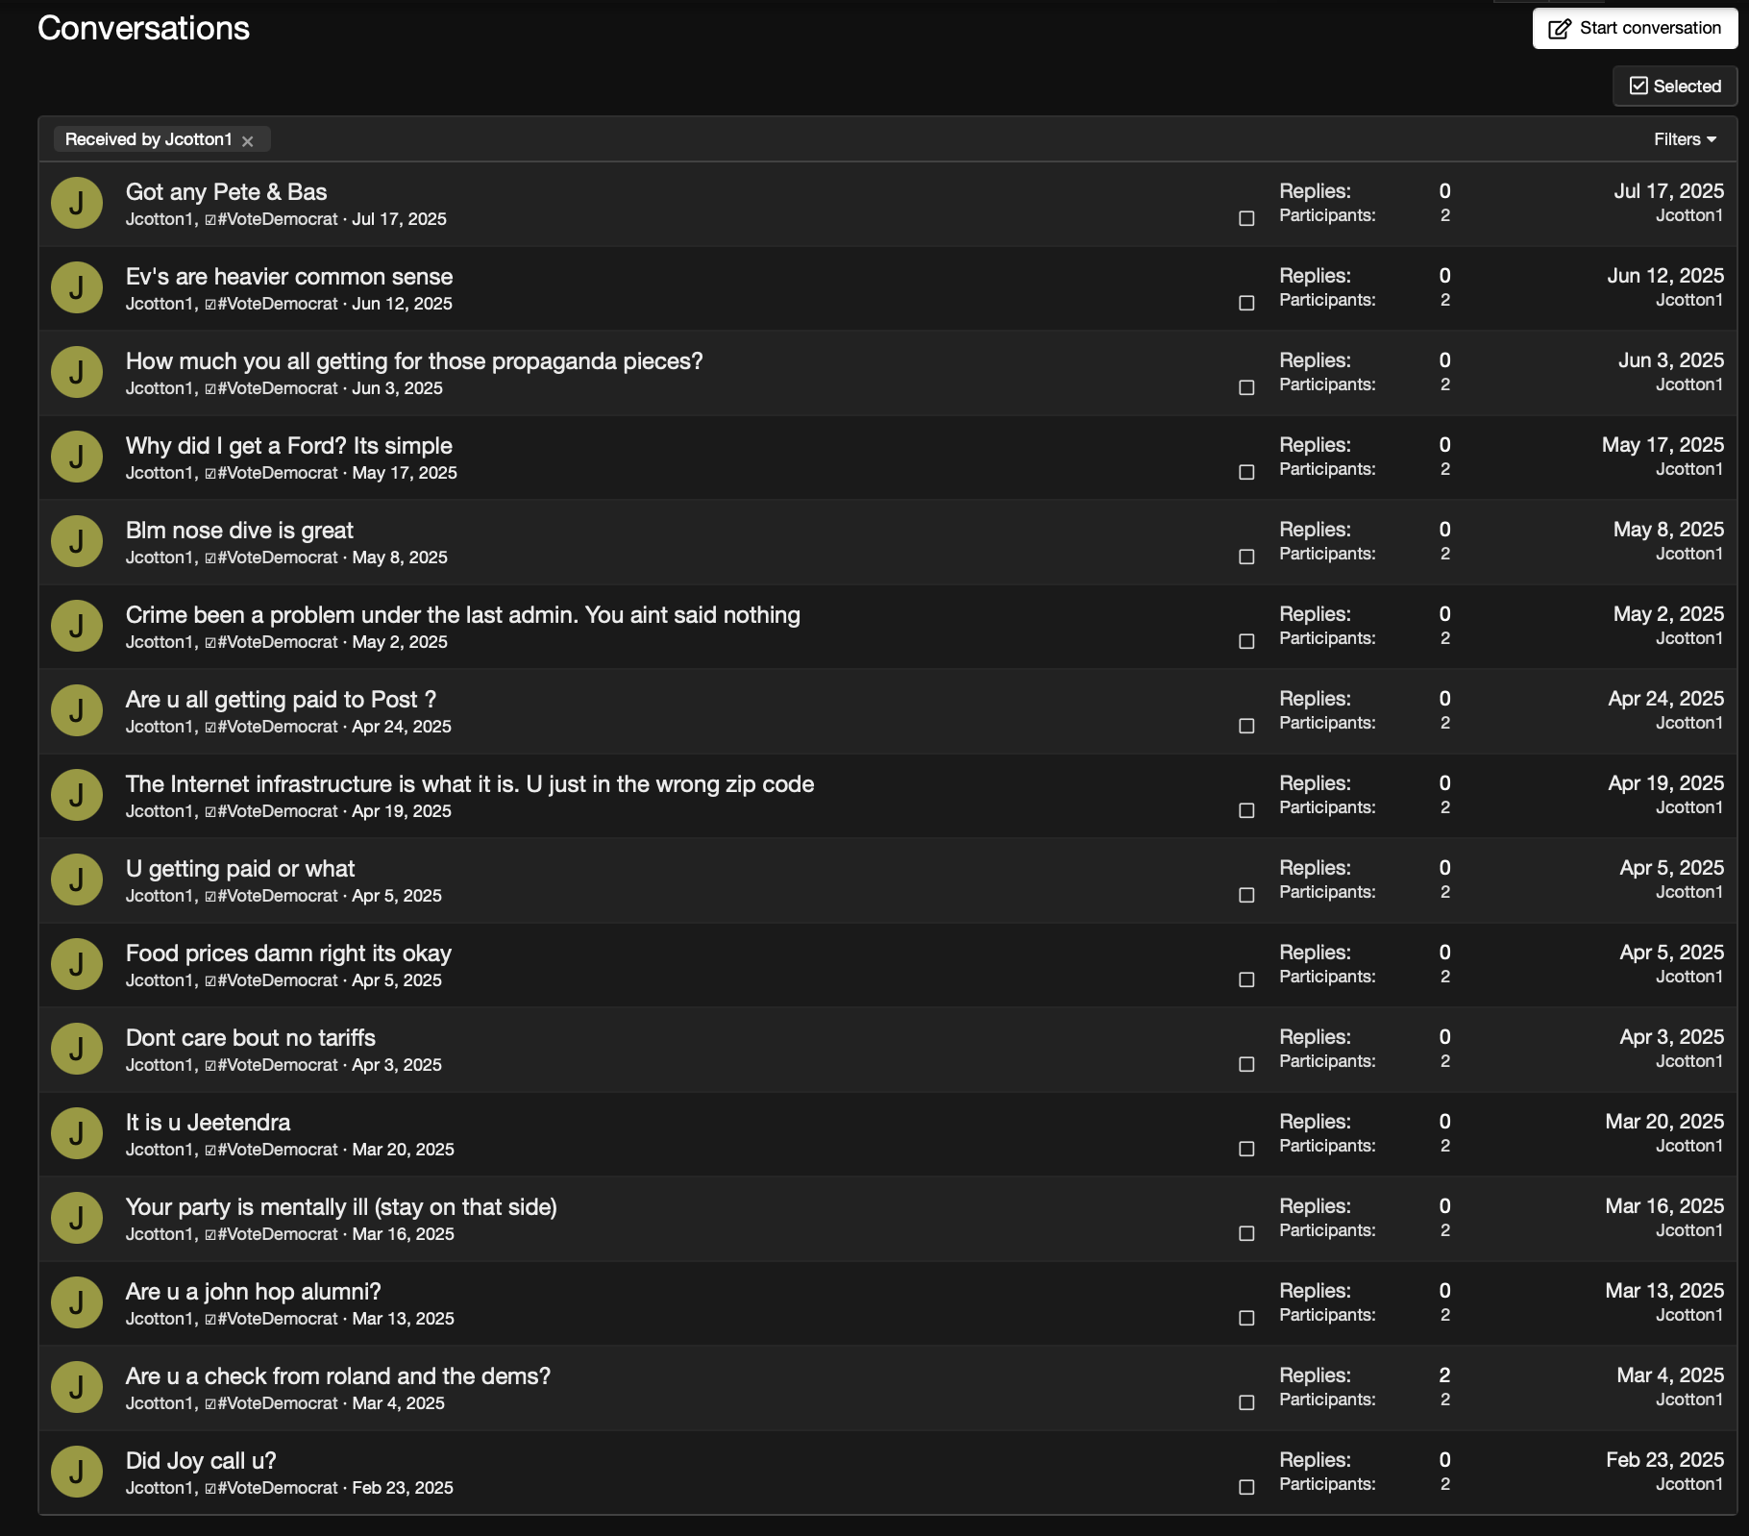Click last poster Jcotton1 under 'Jun 12, 2025'
Screen dimensions: 1749x1536
click(1688, 300)
